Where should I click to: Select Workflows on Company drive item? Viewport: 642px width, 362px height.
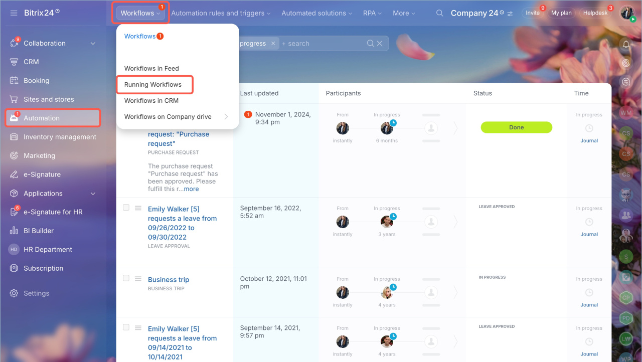(x=168, y=116)
